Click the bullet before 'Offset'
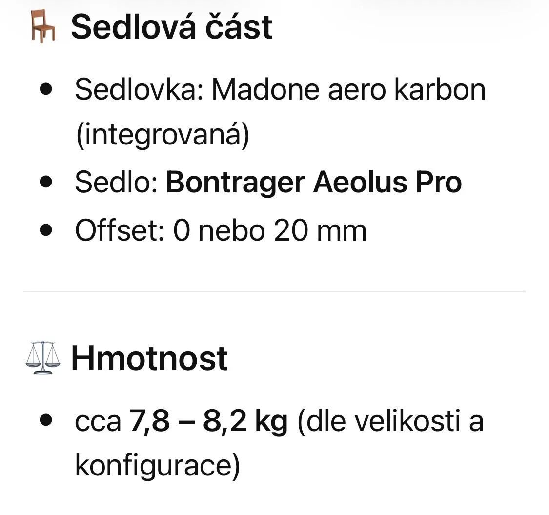Screen dimensions: 549x515 click(47, 230)
